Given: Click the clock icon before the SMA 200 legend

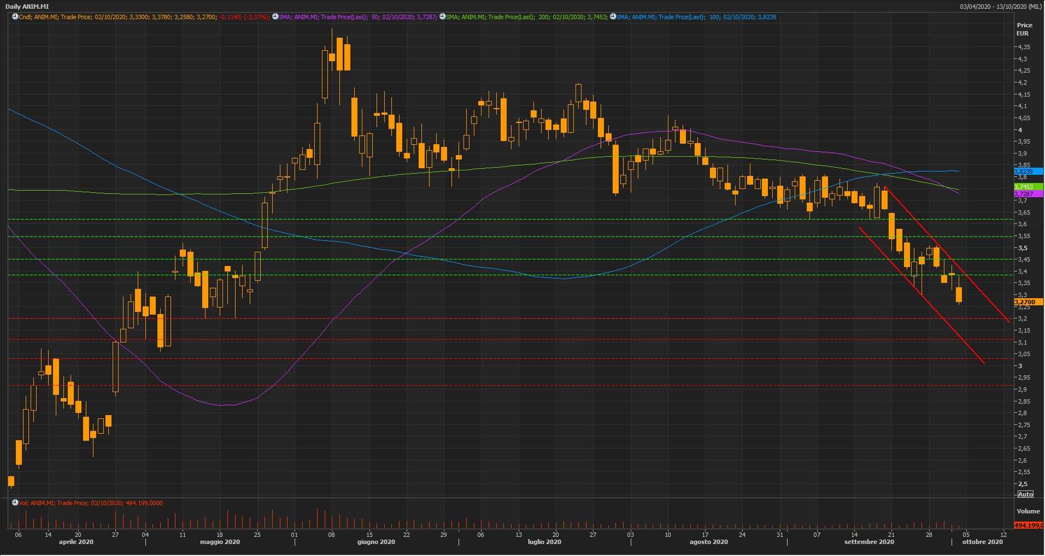Looking at the screenshot, I should click(442, 17).
